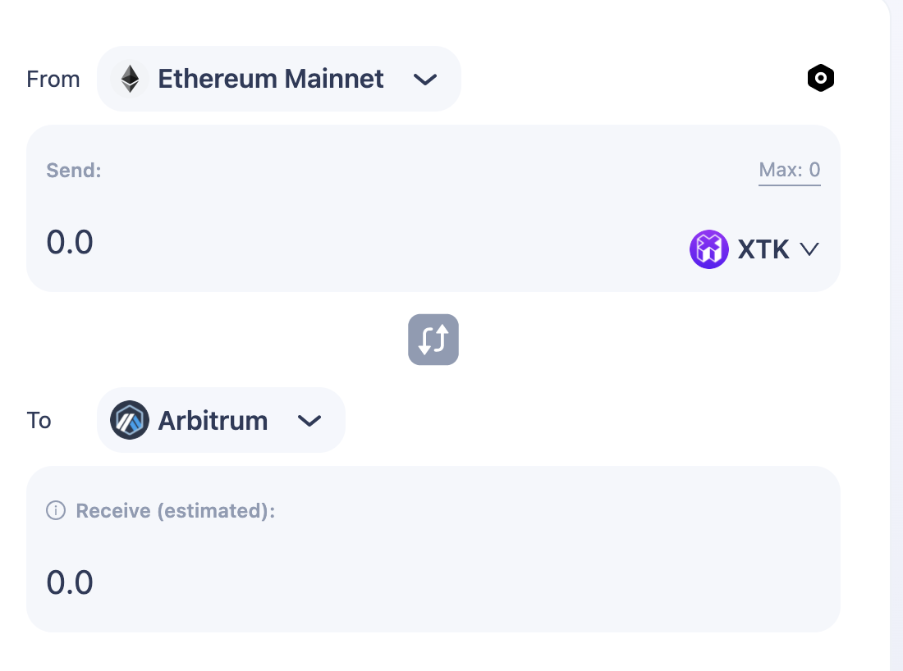The image size is (903, 671).
Task: Expand the Ethereum Mainnet chevron arrow
Action: tap(424, 80)
